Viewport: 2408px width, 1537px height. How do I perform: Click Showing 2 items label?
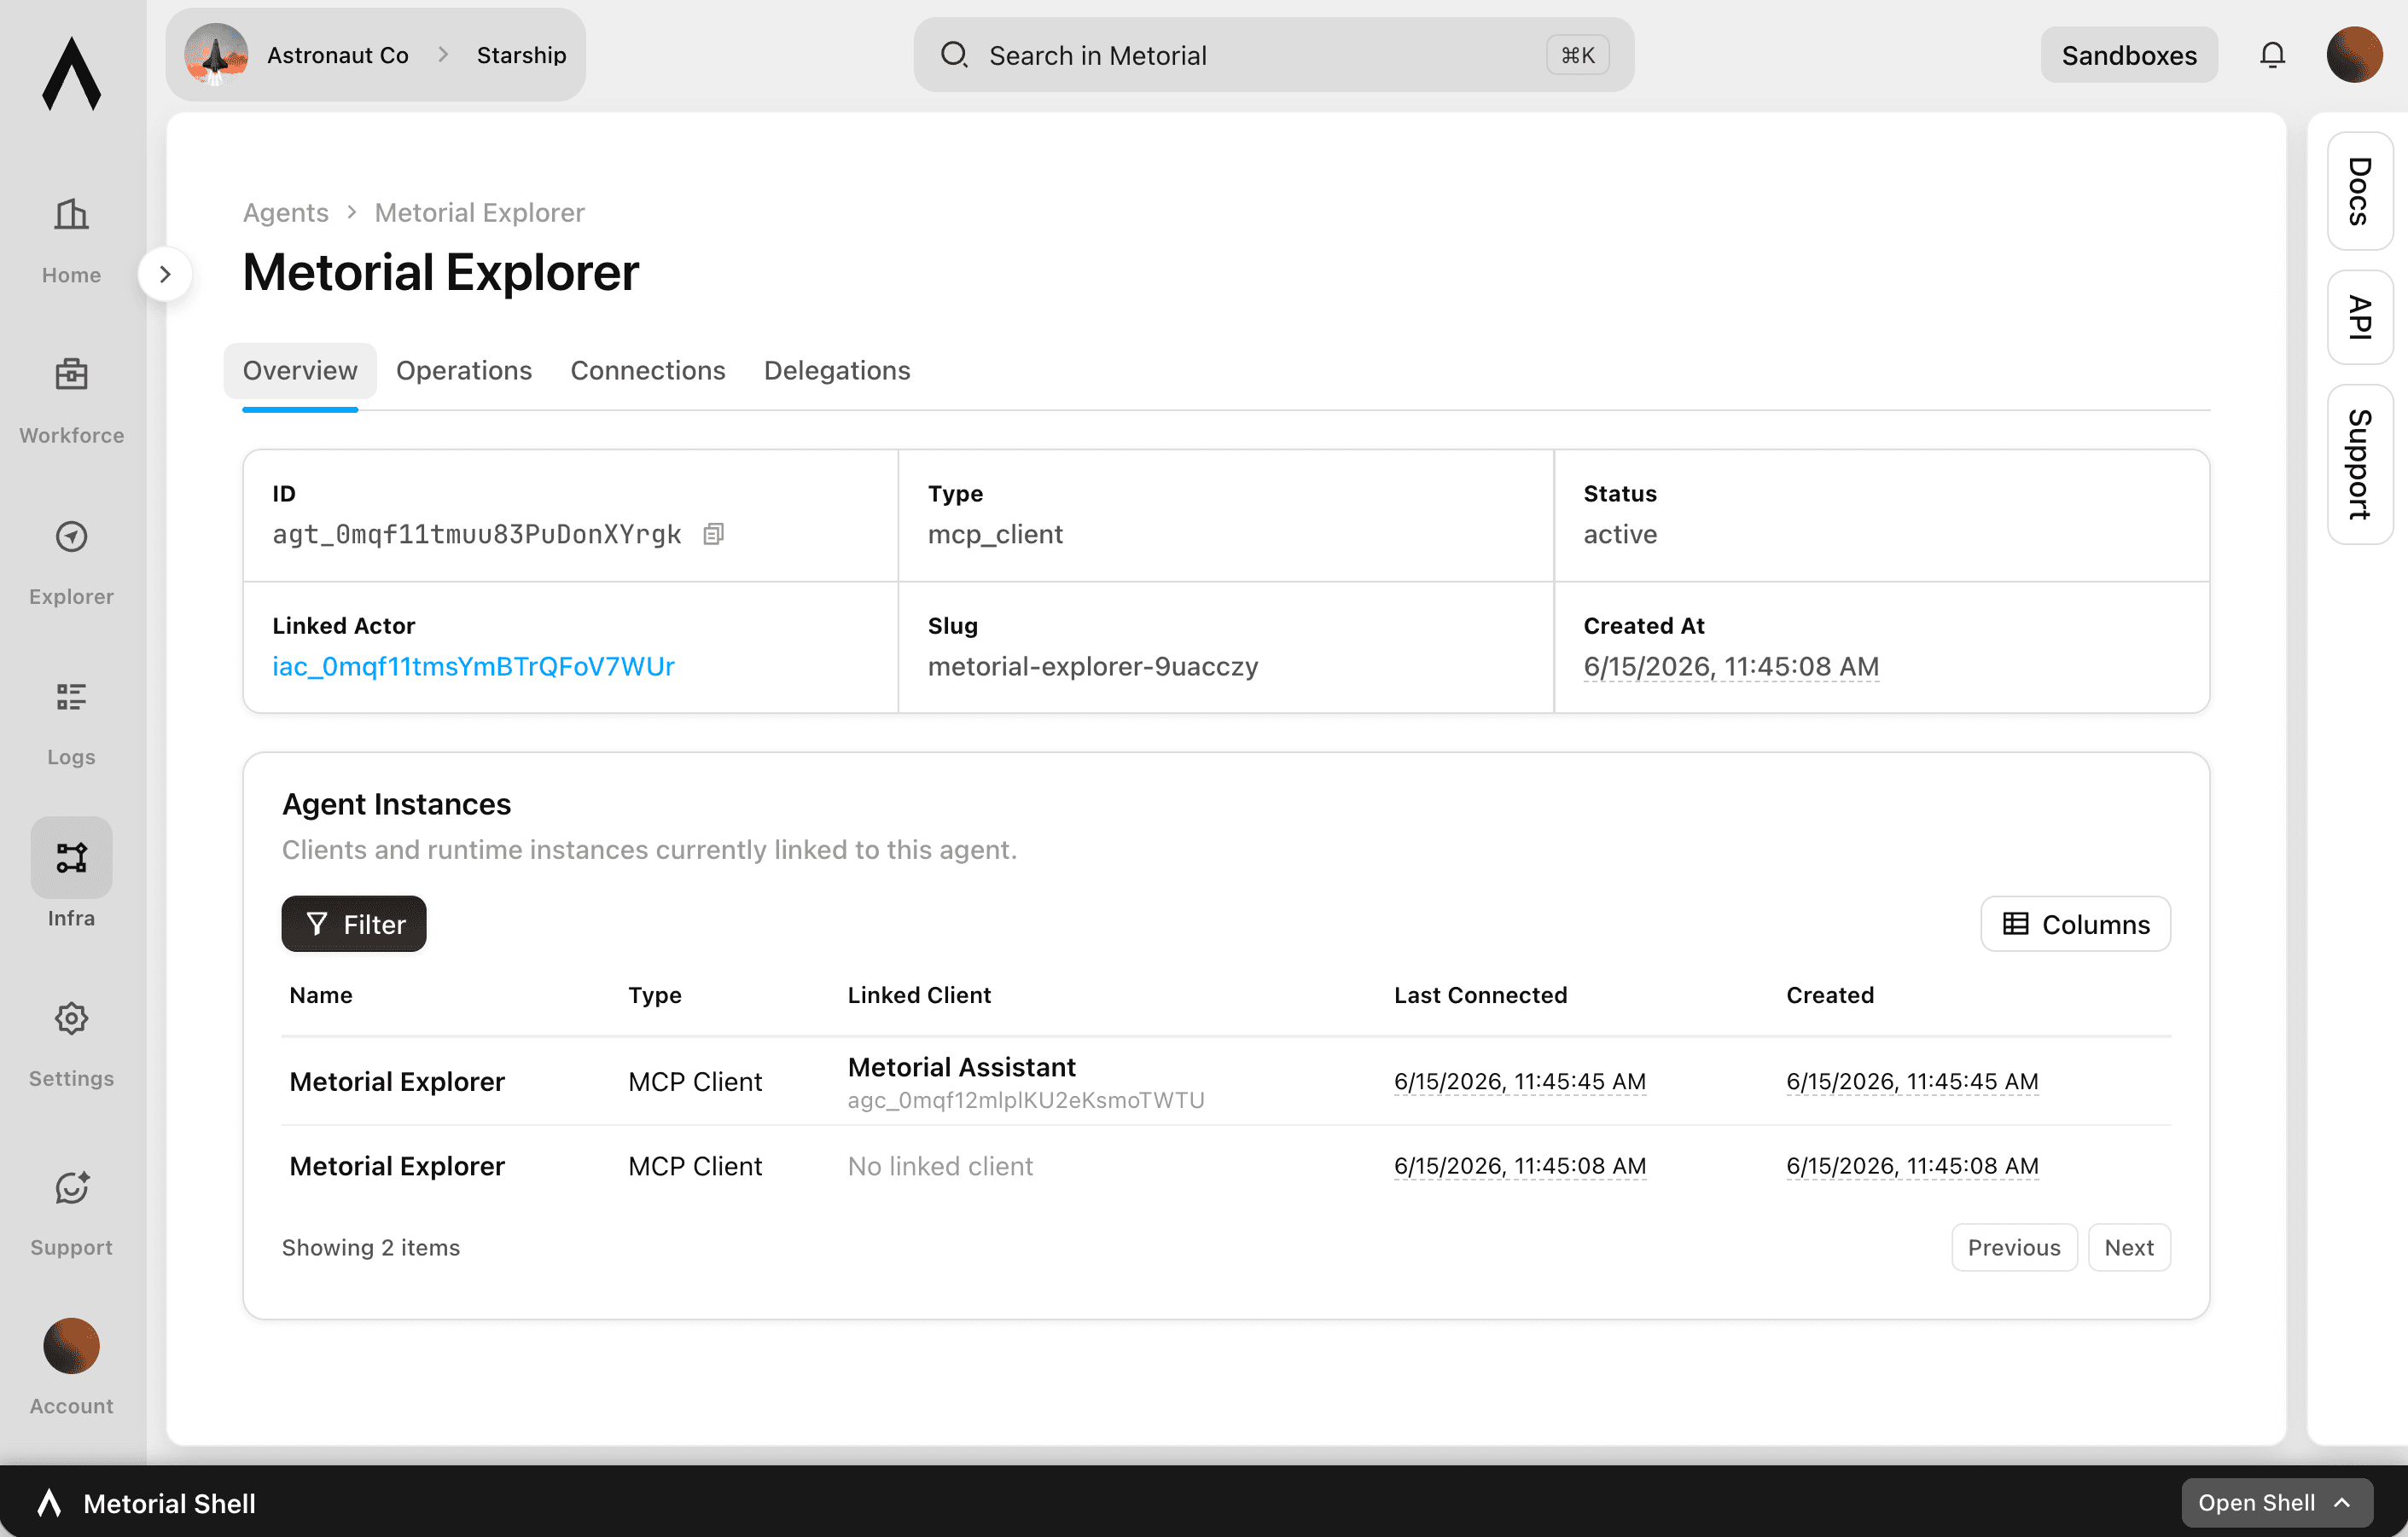371,1246
